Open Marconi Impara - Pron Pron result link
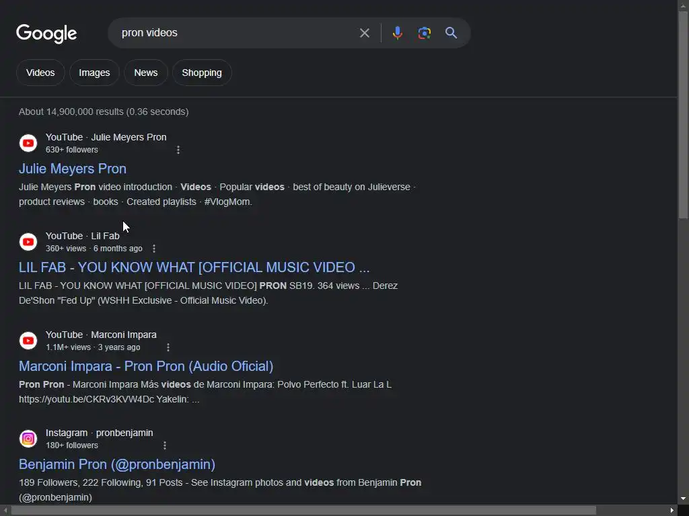 [x=146, y=366]
